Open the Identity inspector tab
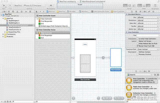Viewport: 160px width, 103px height. (140, 11)
